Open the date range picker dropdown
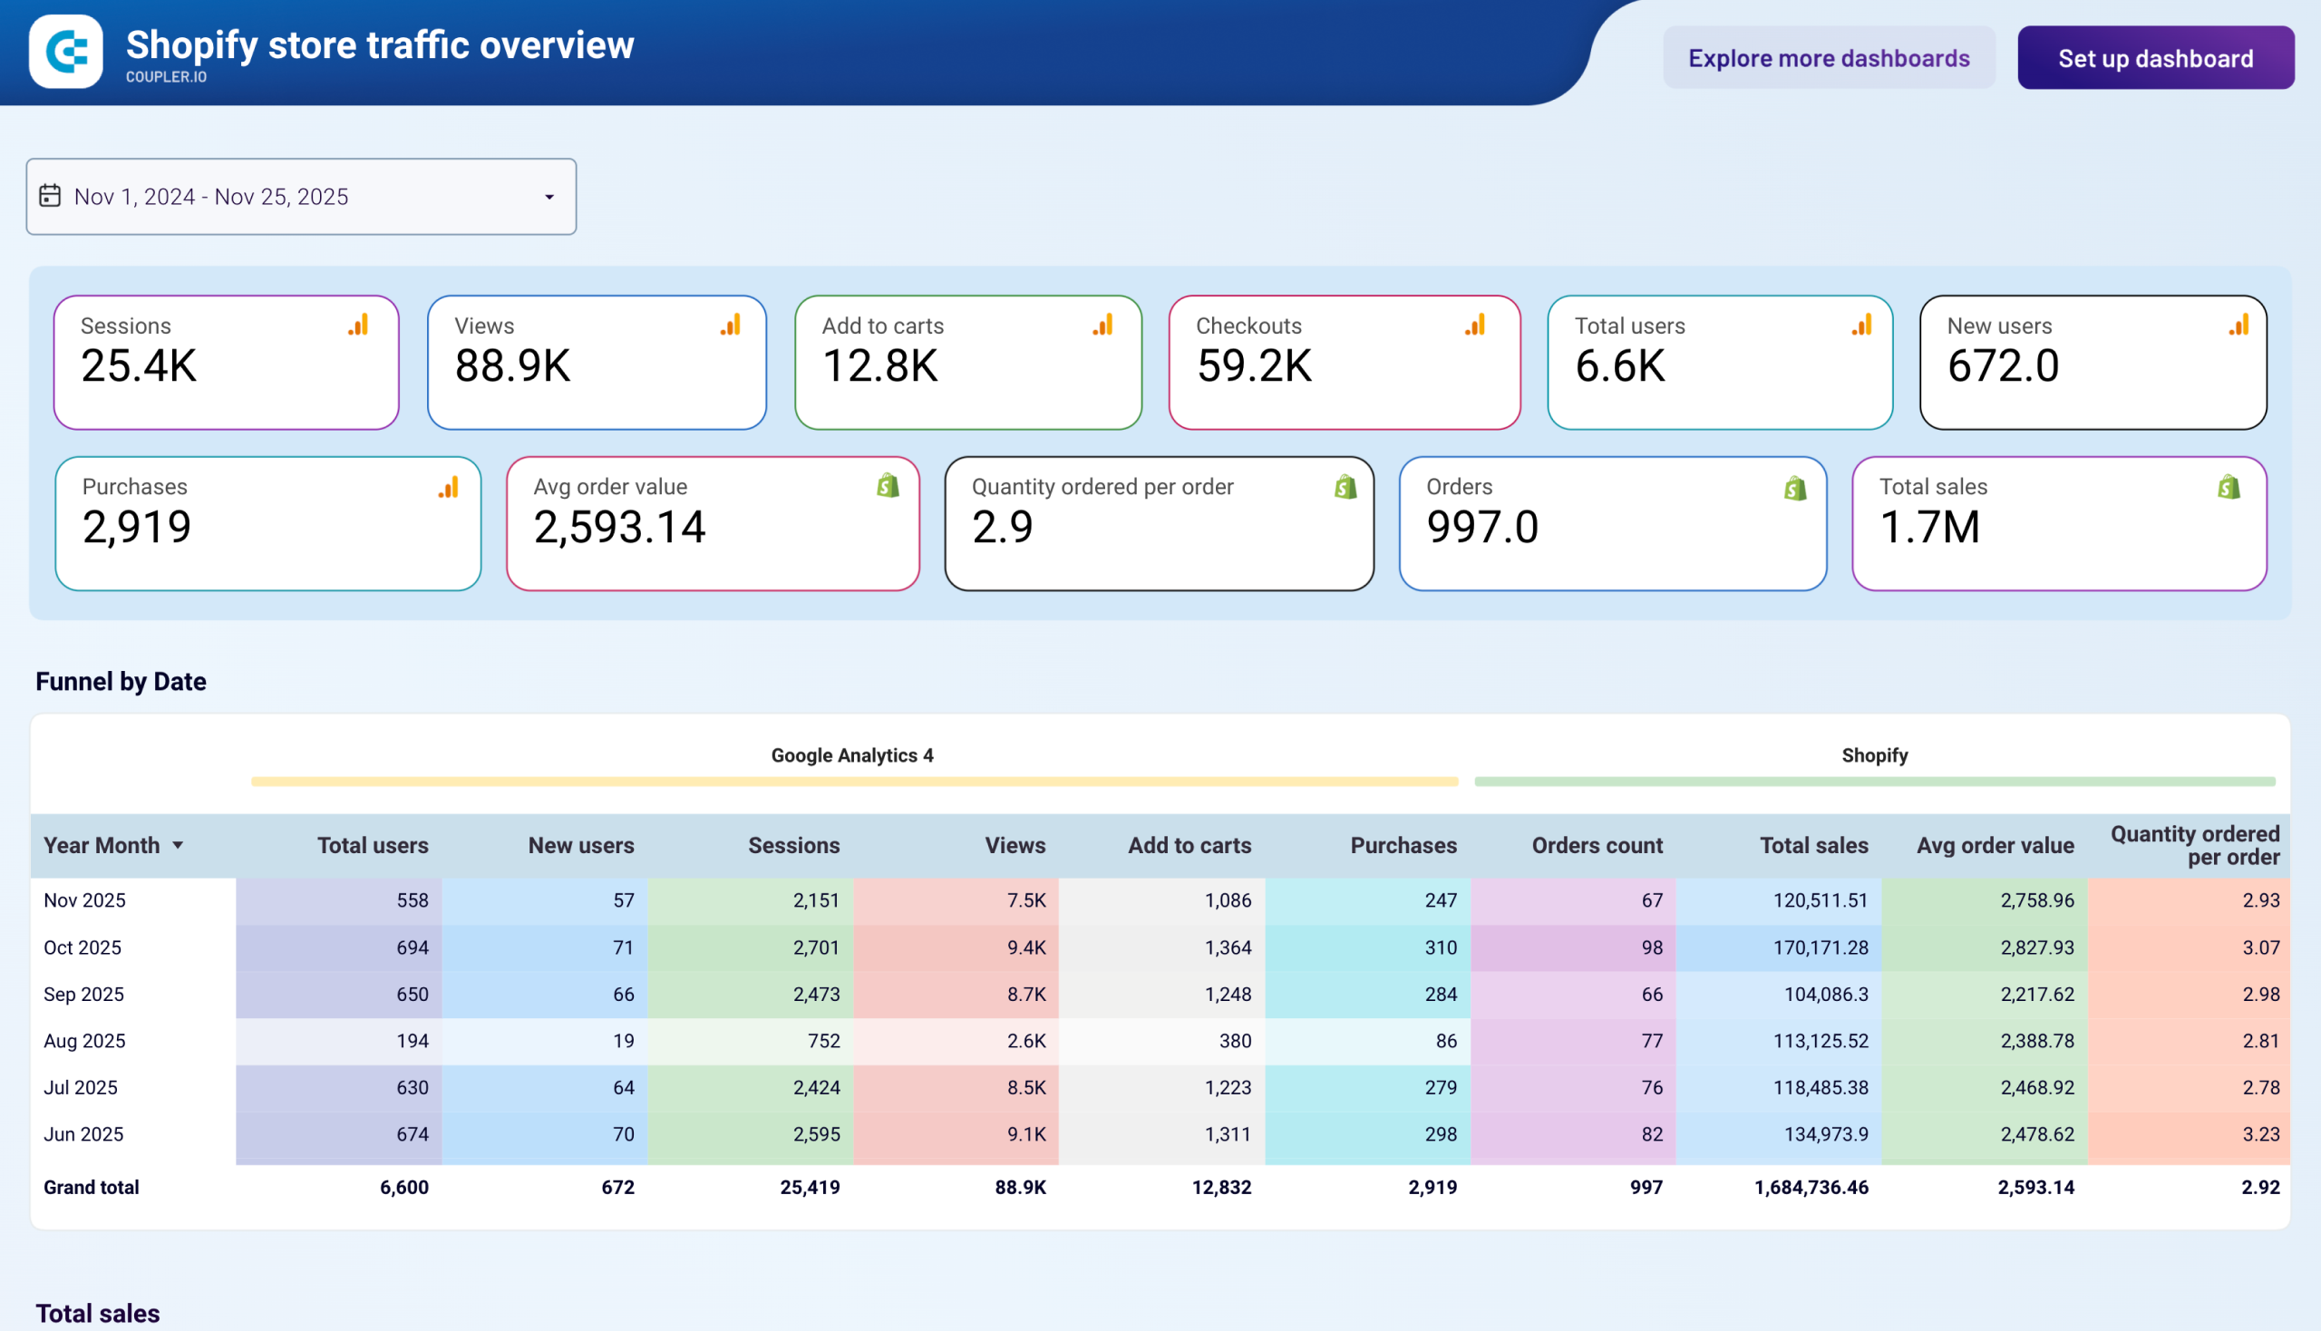Screen dimensions: 2321x1331 [x=548, y=197]
